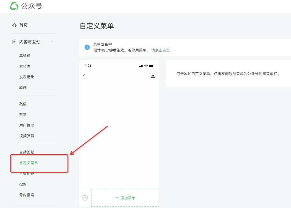Select 原创 in the sidebar

tap(23, 88)
